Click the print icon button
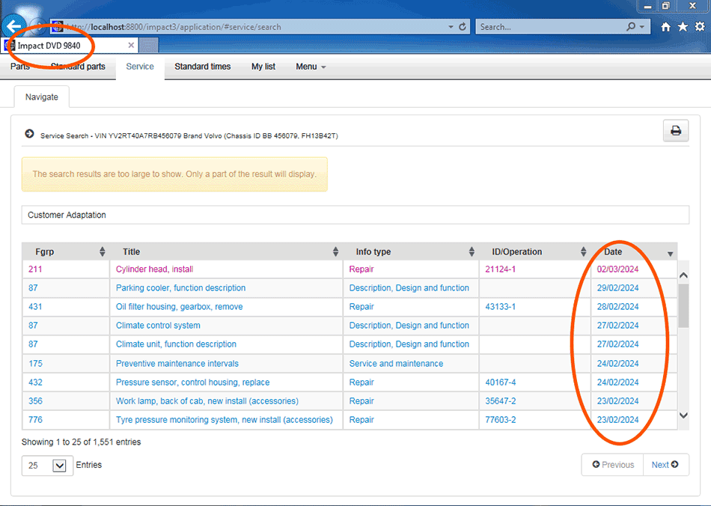Image resolution: width=711 pixels, height=506 pixels. tap(675, 131)
